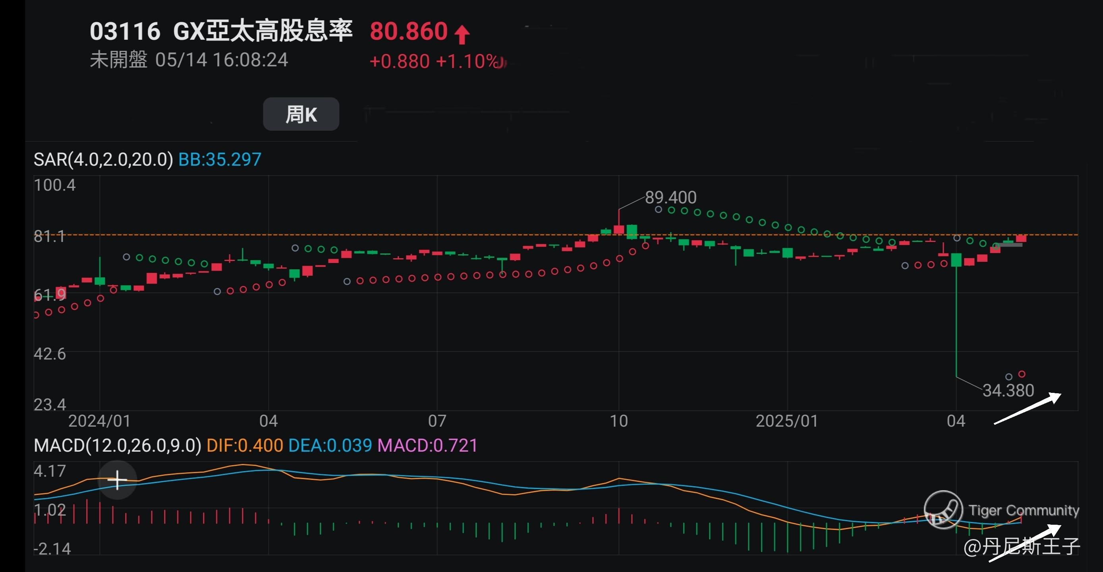Click the 89.400 high price label
The height and width of the screenshot is (572, 1103).
tap(670, 197)
